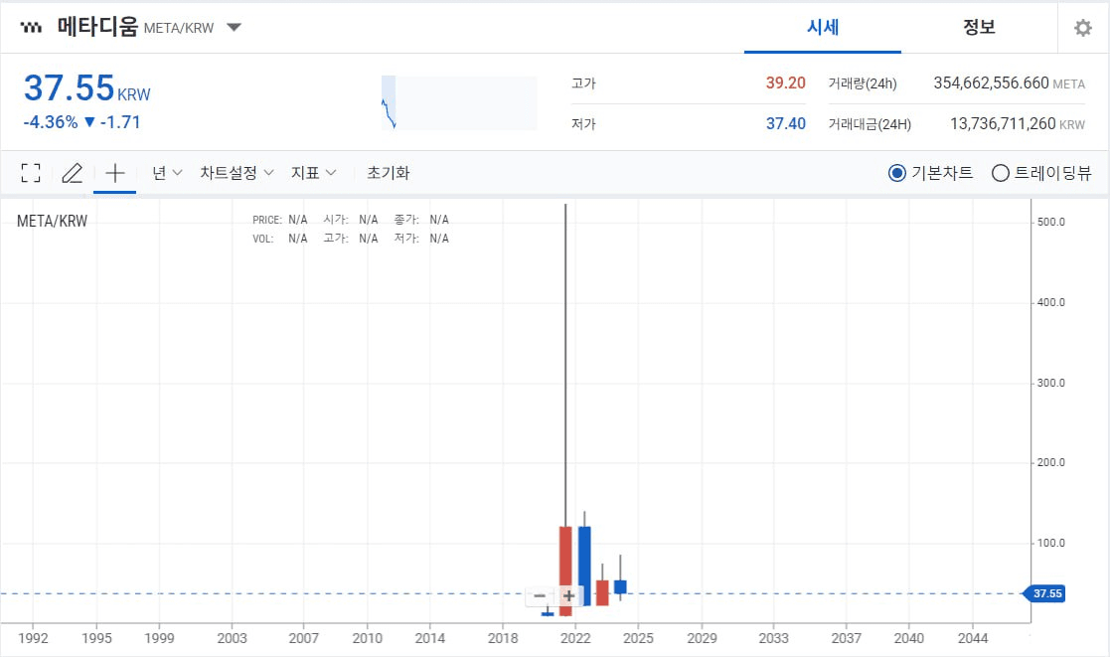Select the 기본차트 radio option

pyautogui.click(x=930, y=173)
